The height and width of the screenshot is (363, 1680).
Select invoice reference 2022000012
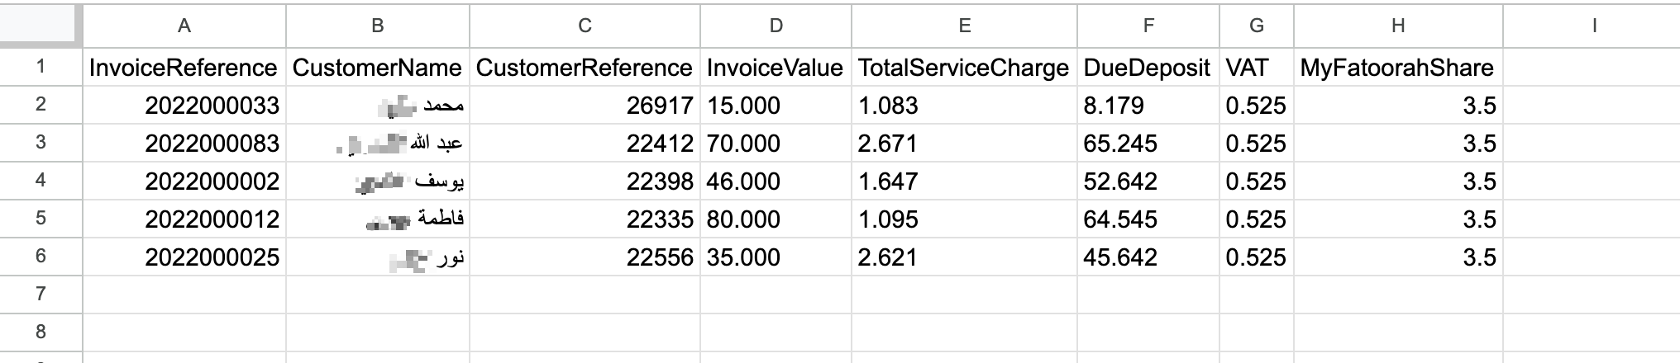click(184, 219)
